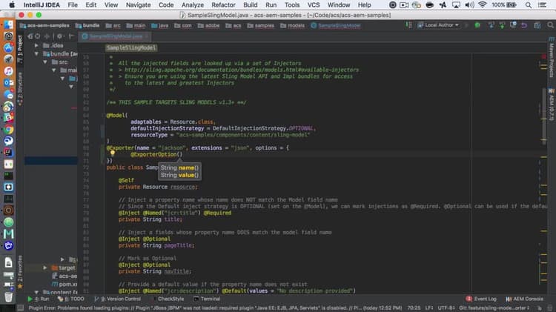This screenshot has width=556, height=312.
Task: Select String value() in the completion popup
Action: pyautogui.click(x=179, y=175)
